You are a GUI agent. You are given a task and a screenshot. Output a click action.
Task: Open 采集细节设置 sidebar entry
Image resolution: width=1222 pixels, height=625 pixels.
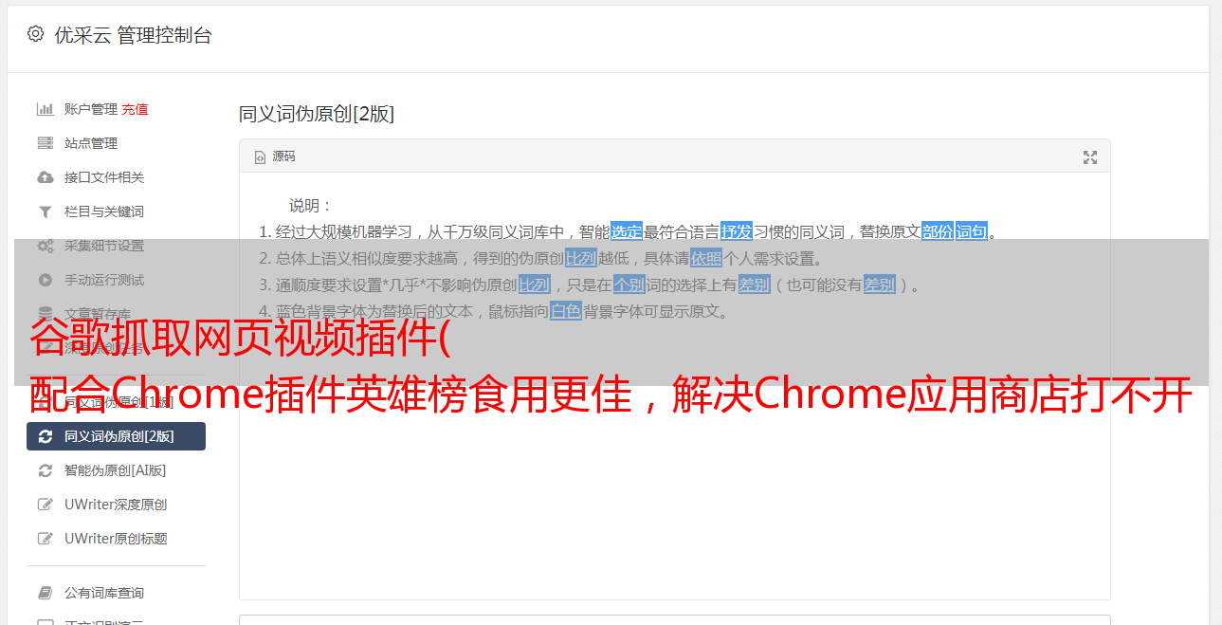click(104, 246)
